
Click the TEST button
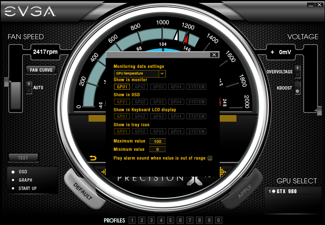(x=23, y=158)
